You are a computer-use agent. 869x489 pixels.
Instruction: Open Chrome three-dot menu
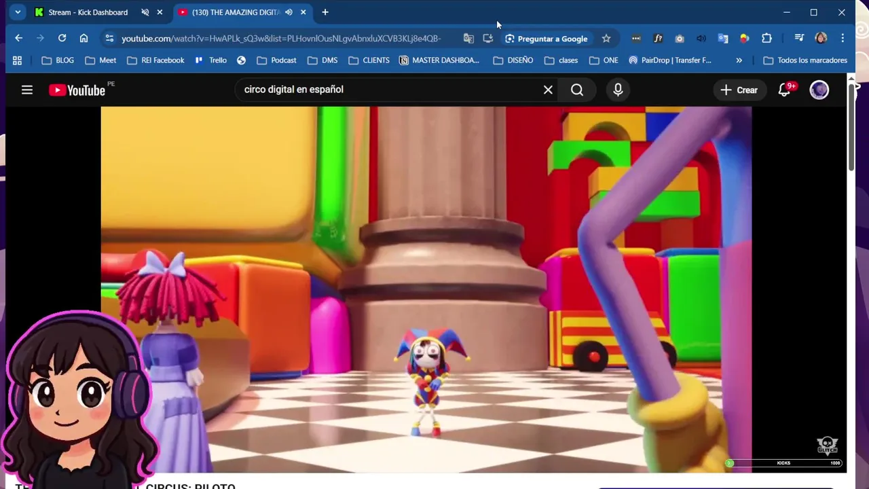843,39
